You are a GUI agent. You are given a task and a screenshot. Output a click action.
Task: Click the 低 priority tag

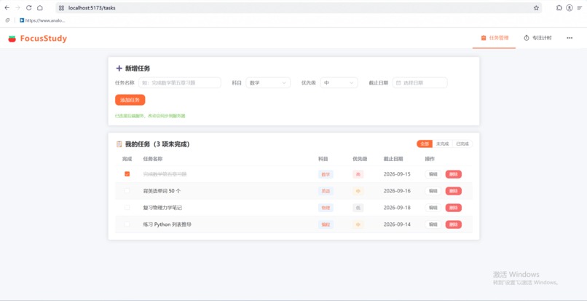pyautogui.click(x=358, y=208)
